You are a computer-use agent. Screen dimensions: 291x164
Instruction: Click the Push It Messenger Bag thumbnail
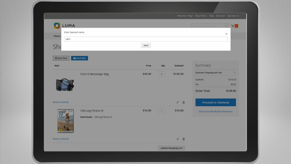(x=65, y=85)
